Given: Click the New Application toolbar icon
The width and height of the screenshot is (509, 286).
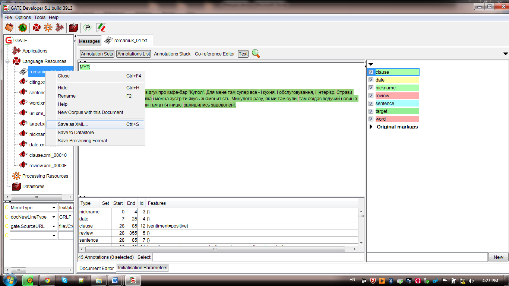Looking at the screenshot, I should click(x=59, y=28).
